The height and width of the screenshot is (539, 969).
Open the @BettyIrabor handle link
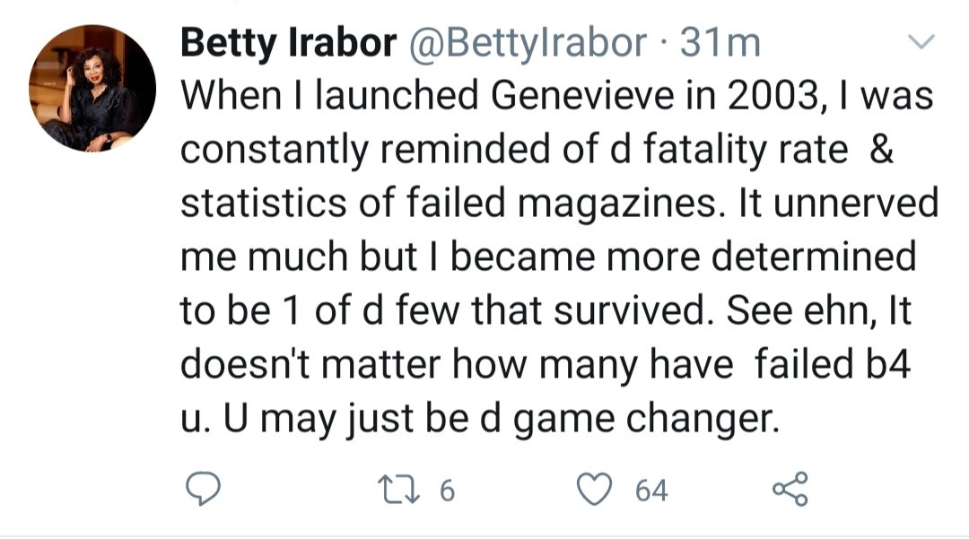pyautogui.click(x=528, y=43)
